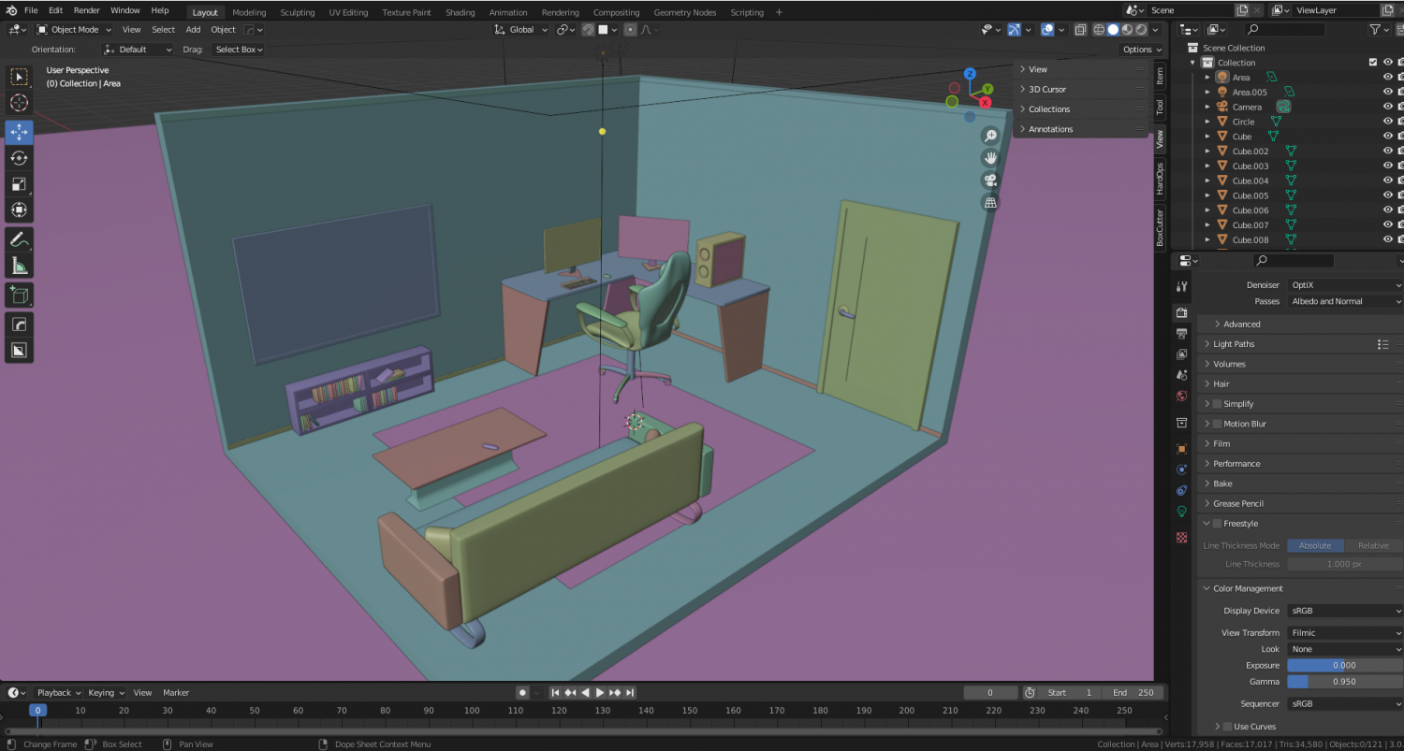Toggle visibility of Area.005 light
The height and width of the screenshot is (751, 1404).
[x=1386, y=92]
